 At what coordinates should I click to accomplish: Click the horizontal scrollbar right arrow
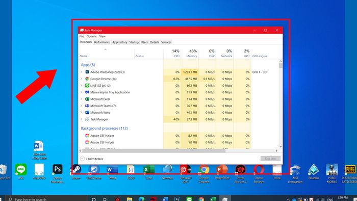point(276,150)
